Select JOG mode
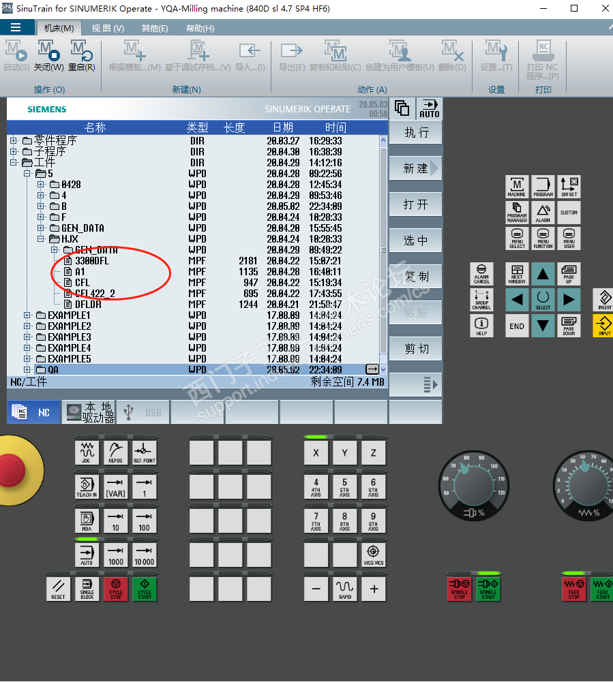This screenshot has height=682, width=613. pyautogui.click(x=87, y=453)
